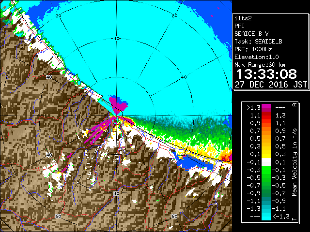This screenshot has width=310, height=232.
Task: Click the ">1.3" legend value
Action: pyautogui.click(x=253, y=108)
